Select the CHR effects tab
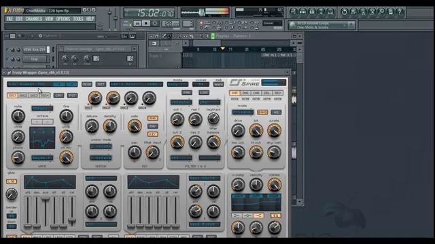435x244 pixels. click(x=256, y=93)
